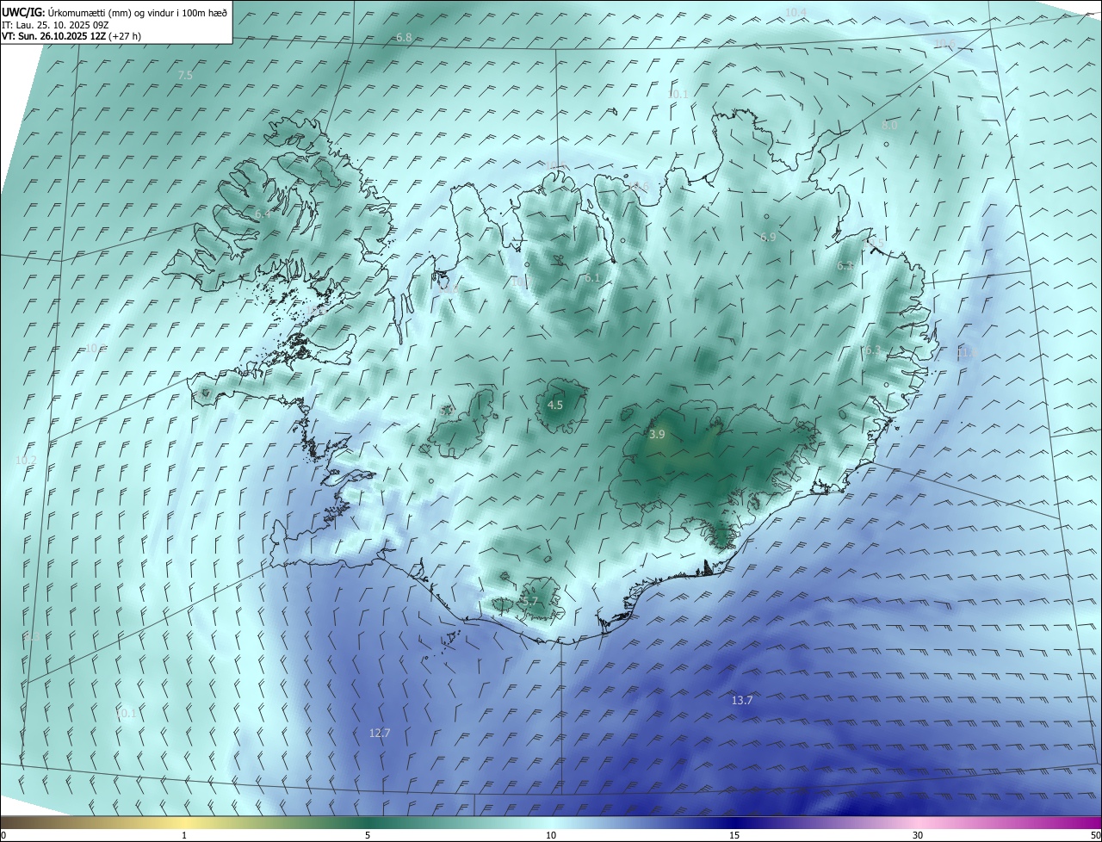This screenshot has height=842, width=1102.
Task: Click the color scale tick label 1
Action: tap(184, 835)
